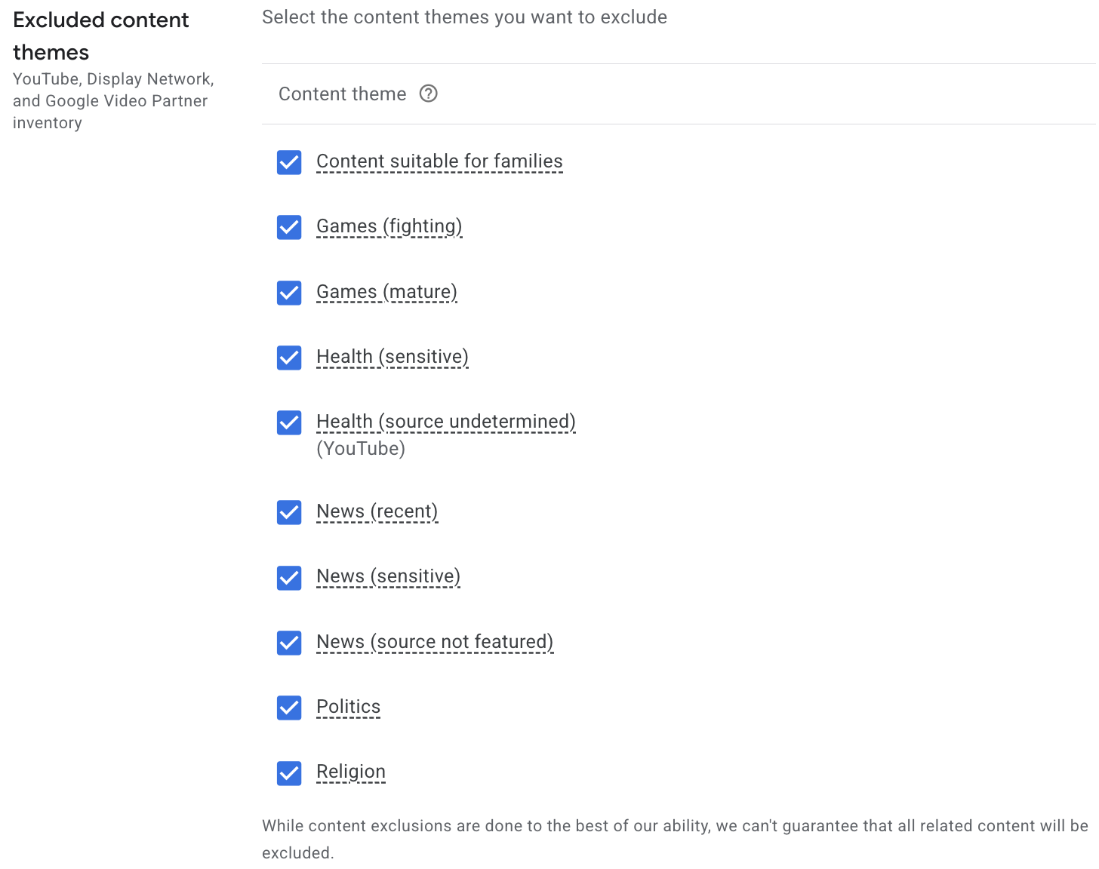Open the Health (source undetermined) definition
This screenshot has height=869, width=1099.
(445, 421)
